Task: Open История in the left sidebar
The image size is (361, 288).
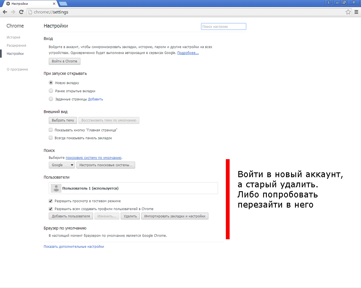Action: point(14,37)
